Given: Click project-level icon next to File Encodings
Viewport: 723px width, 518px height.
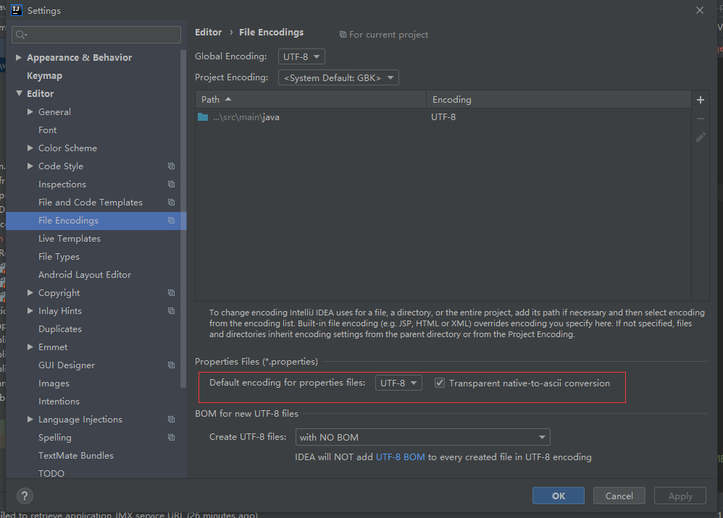Looking at the screenshot, I should pos(172,221).
